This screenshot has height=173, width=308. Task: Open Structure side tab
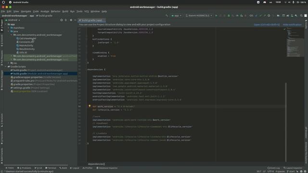2,120
